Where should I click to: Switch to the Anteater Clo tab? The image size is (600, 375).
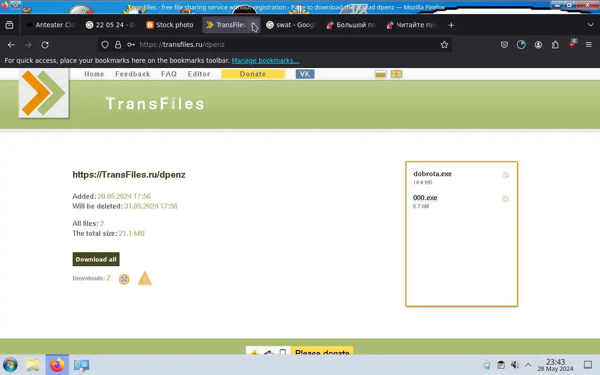tap(50, 25)
